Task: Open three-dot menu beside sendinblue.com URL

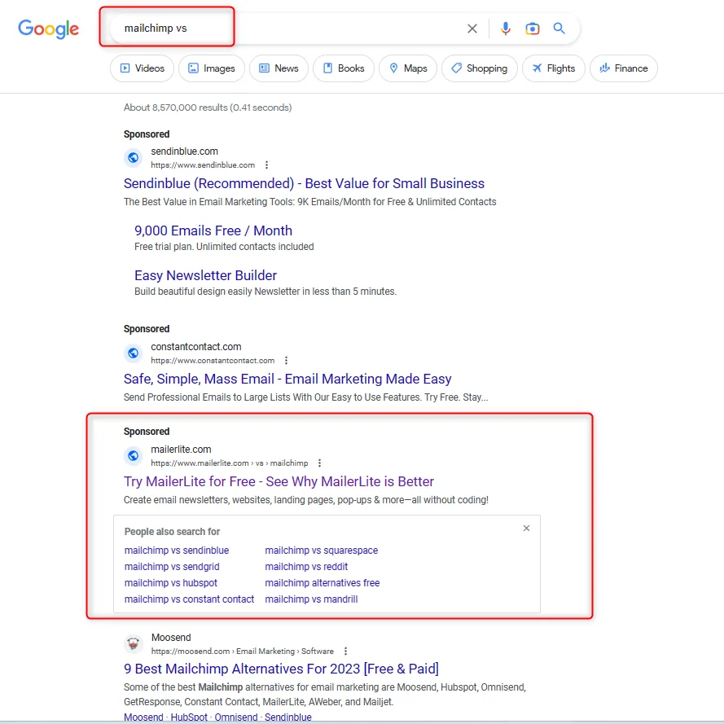Action: 266,165
